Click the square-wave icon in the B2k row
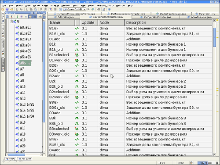The width and height of the screenshot is (220, 165). (x=77, y=81)
